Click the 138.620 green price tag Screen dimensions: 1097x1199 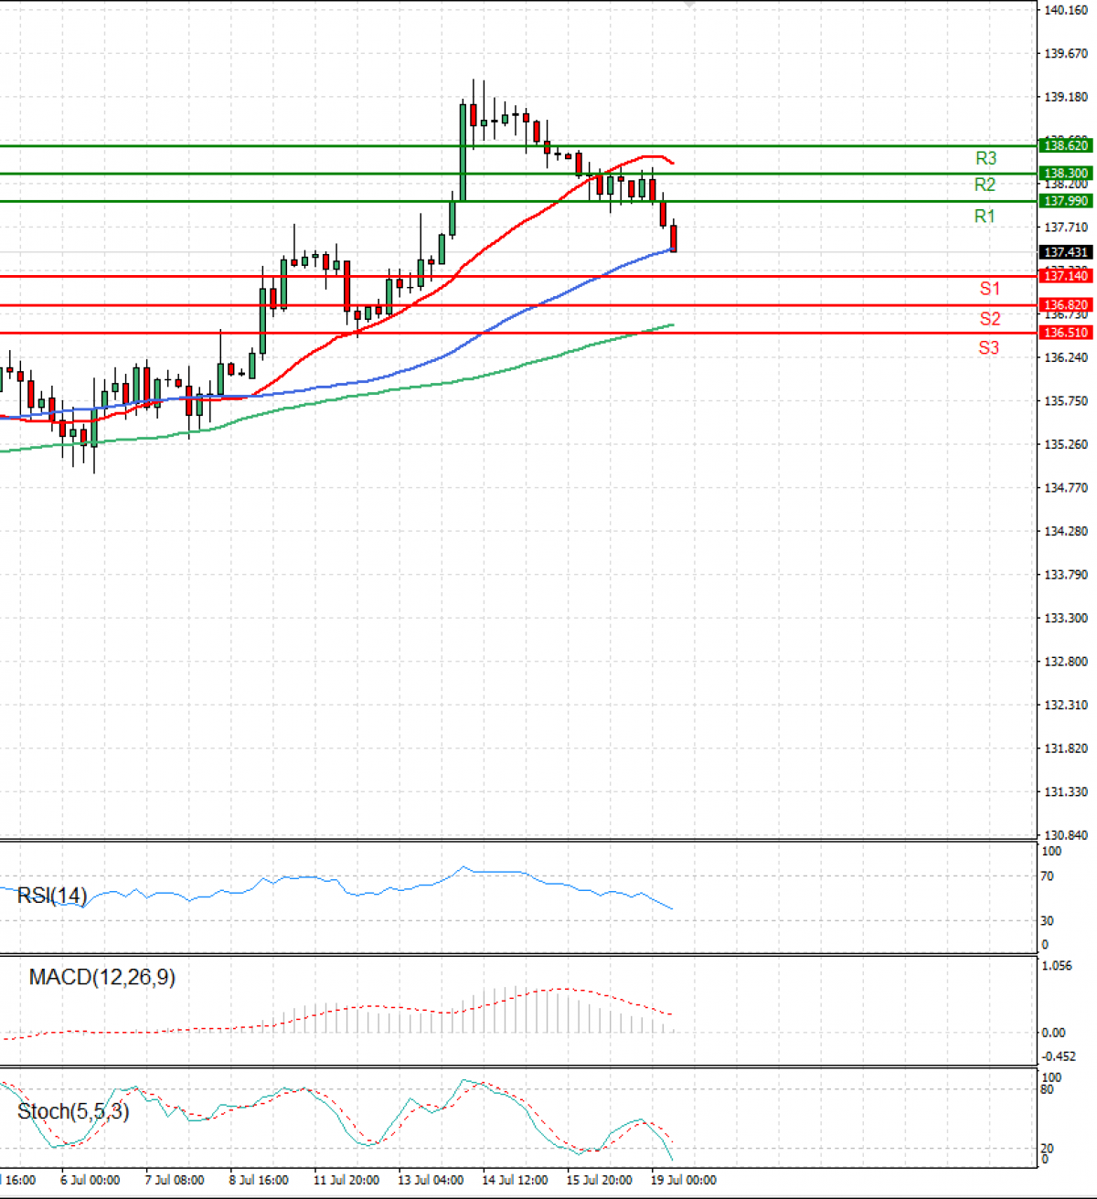(x=1066, y=145)
